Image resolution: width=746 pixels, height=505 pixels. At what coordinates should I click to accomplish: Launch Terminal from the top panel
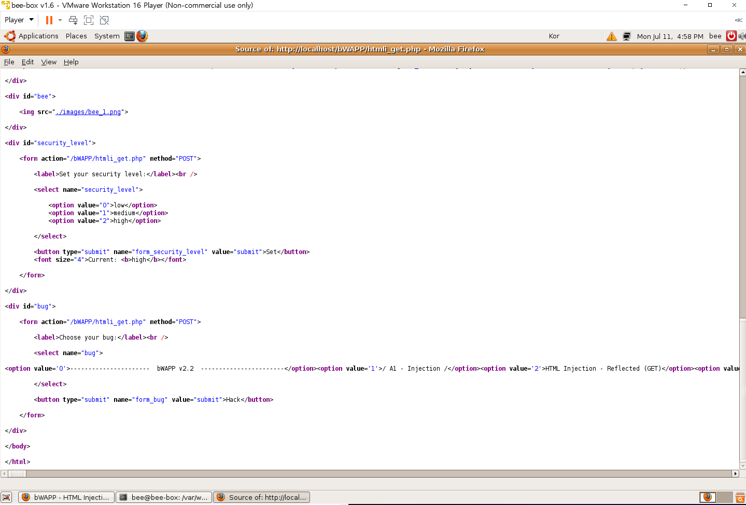click(x=130, y=36)
